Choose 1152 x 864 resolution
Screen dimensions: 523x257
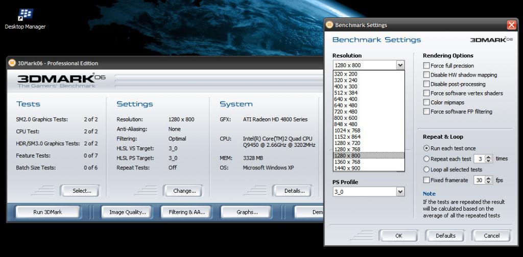[x=369, y=137]
